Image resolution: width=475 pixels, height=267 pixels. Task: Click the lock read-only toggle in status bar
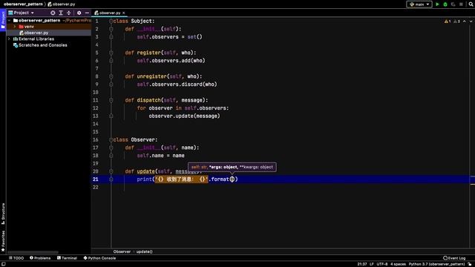[470, 264]
